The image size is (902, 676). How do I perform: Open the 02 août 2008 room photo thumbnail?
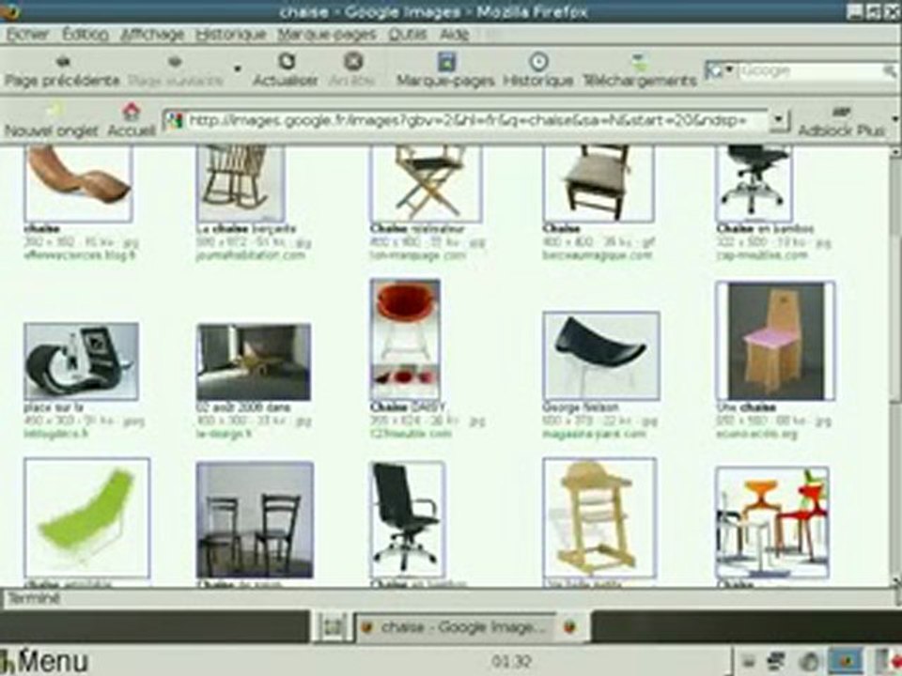254,362
